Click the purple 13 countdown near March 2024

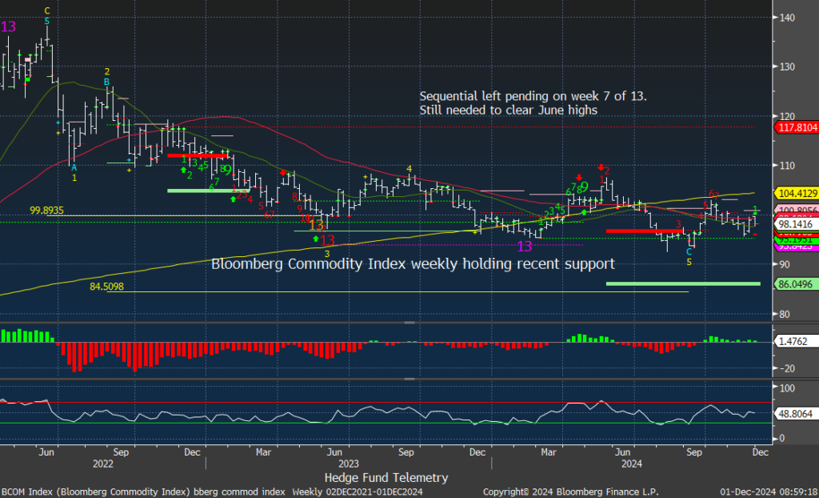tap(525, 246)
